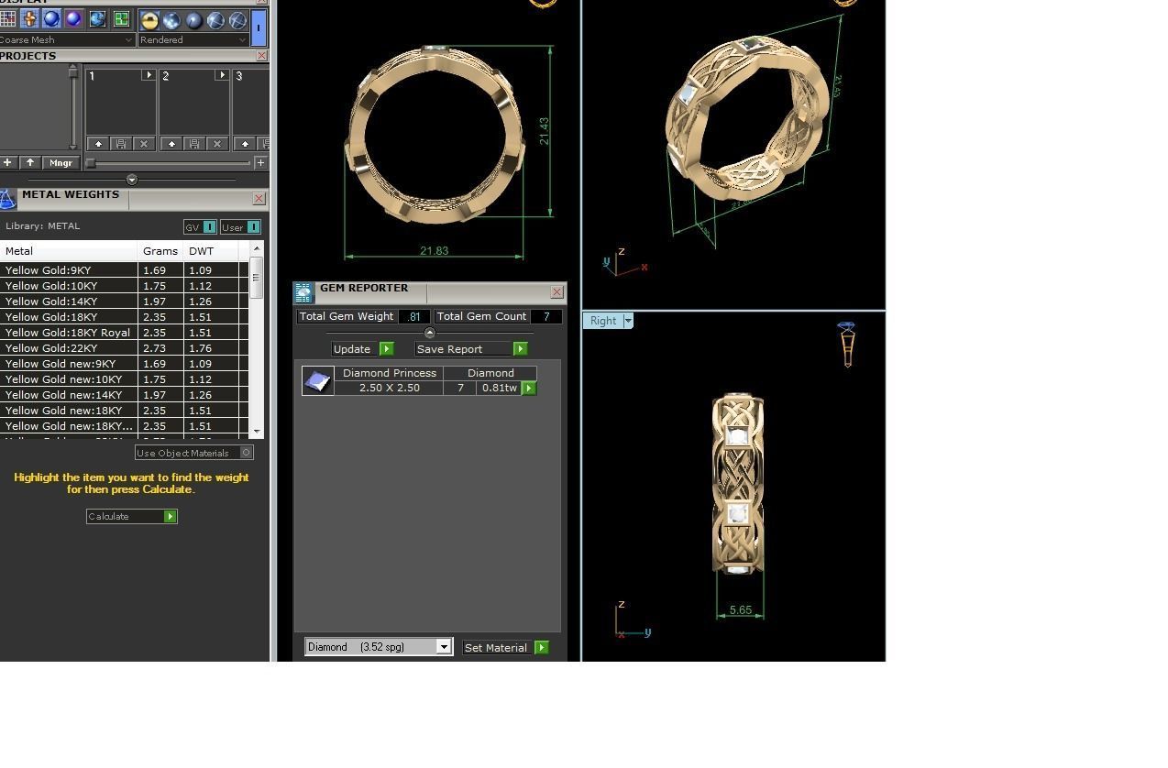This screenshot has width=1168, height=768.
Task: Open the project Mngr button
Action: [x=61, y=162]
